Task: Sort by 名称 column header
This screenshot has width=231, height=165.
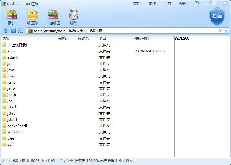Action: [x=28, y=39]
